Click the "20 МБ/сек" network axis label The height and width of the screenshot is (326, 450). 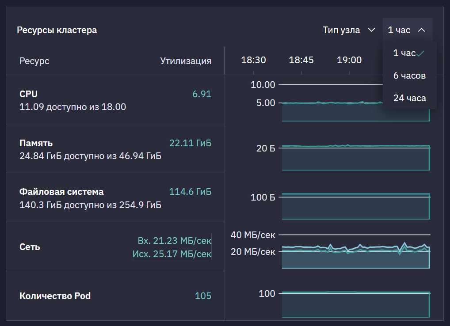tap(253, 252)
